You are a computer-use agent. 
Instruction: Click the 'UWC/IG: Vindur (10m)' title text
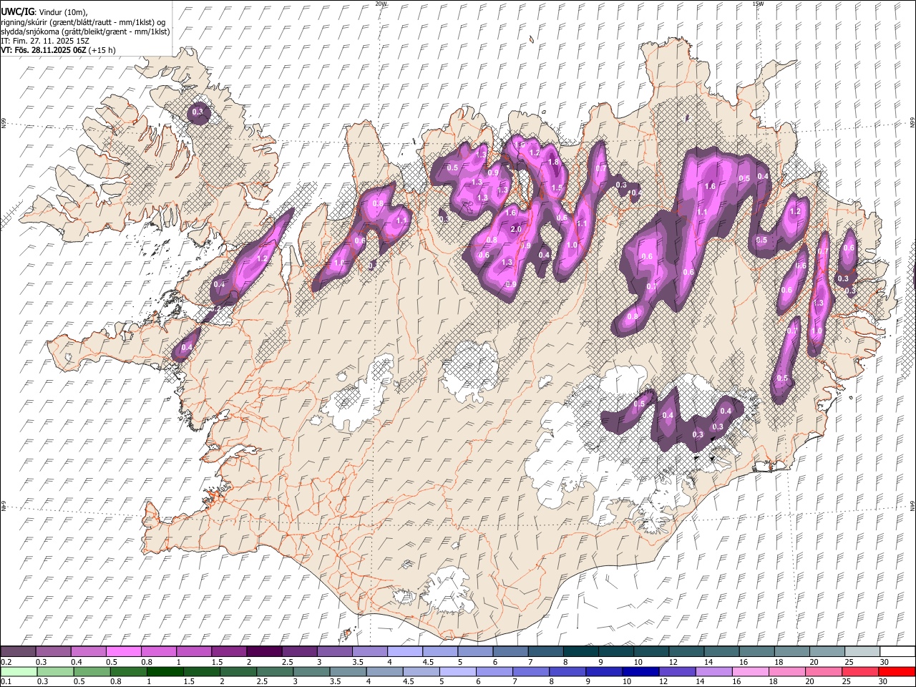click(x=44, y=12)
